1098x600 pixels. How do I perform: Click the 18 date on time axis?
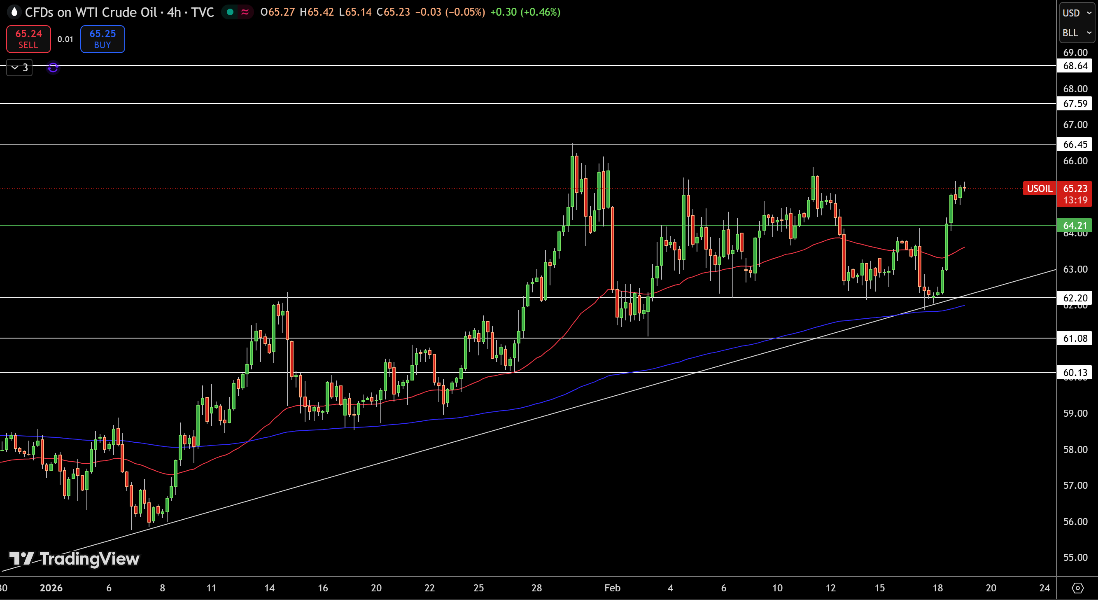[x=938, y=588]
